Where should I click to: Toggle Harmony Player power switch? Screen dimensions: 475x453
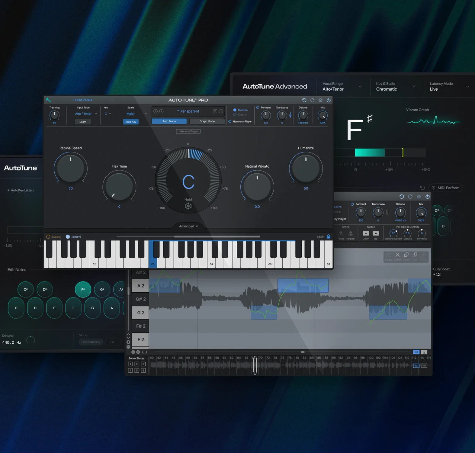230,121
